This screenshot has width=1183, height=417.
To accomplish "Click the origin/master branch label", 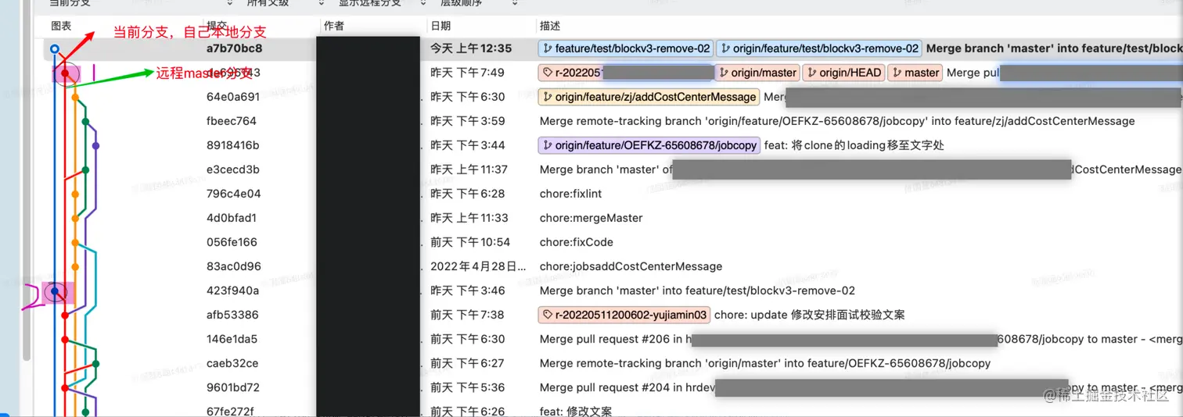I will pos(757,73).
